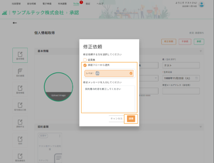
Task: Collapse the 契約書類 section arrow
Action: tap(201, 127)
